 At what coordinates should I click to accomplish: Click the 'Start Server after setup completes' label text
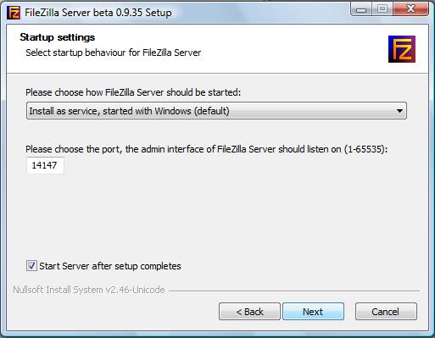(110, 266)
